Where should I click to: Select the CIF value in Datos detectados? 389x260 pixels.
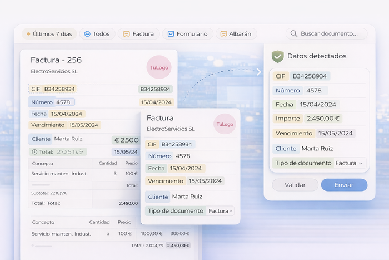click(310, 76)
